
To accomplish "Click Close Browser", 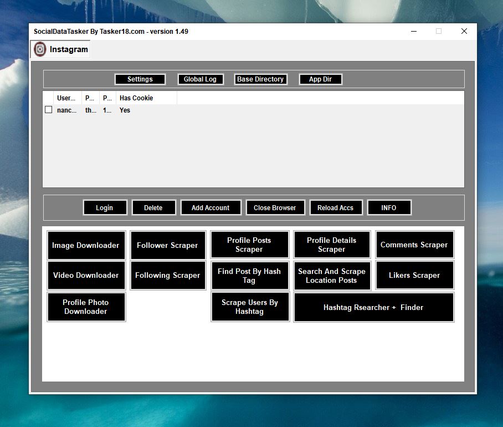I will tap(275, 208).
